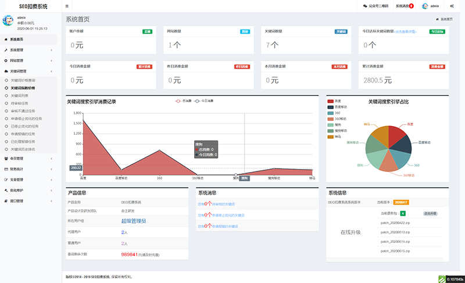
Task: Collapse the 关键词管理 sidebar section
Action: tap(28, 71)
